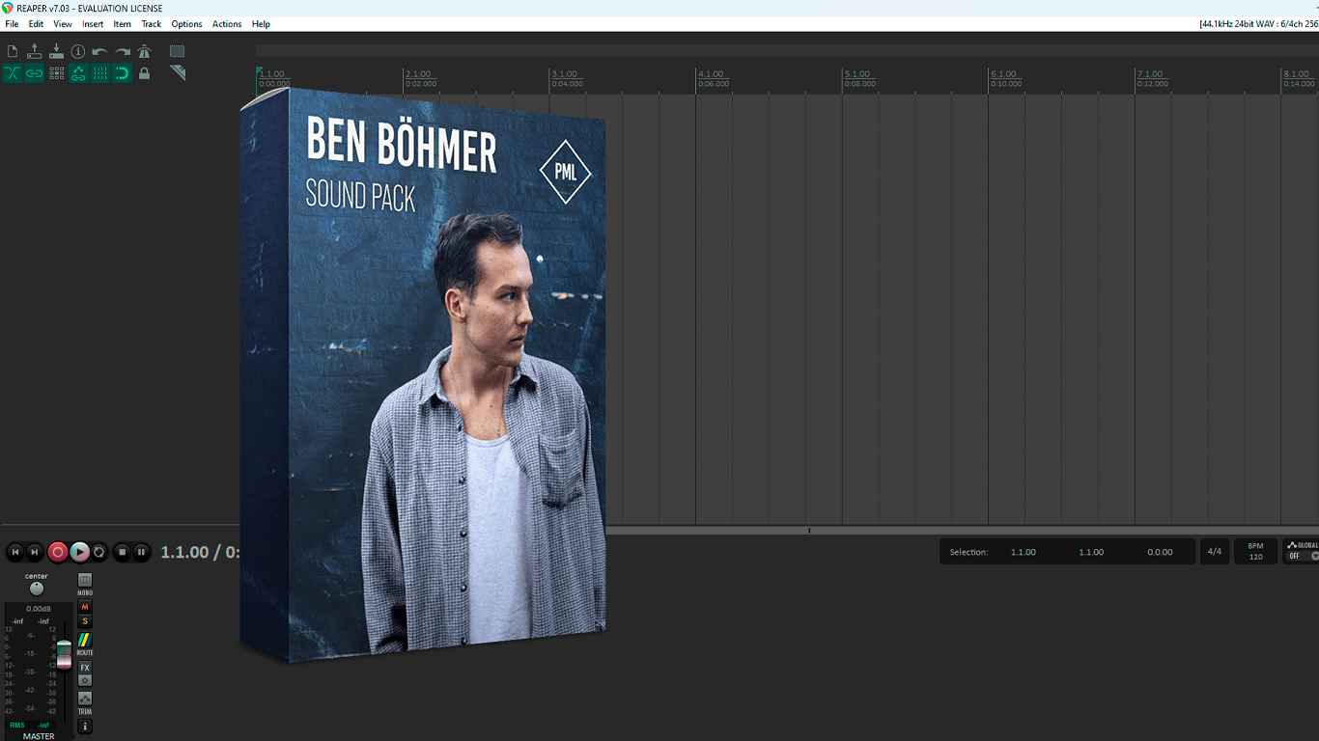
Task: Open the master FX chain
Action: coord(85,668)
